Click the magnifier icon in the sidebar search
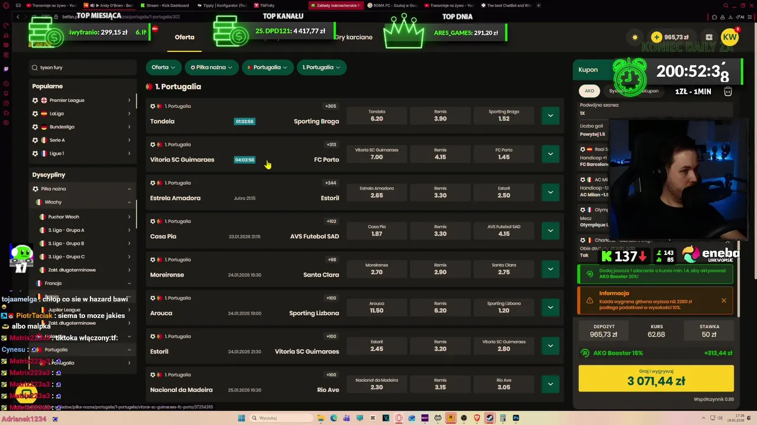 pos(35,67)
